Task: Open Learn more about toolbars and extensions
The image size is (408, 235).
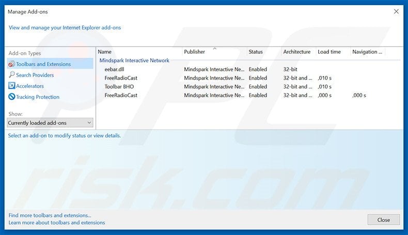Action: pos(57,223)
